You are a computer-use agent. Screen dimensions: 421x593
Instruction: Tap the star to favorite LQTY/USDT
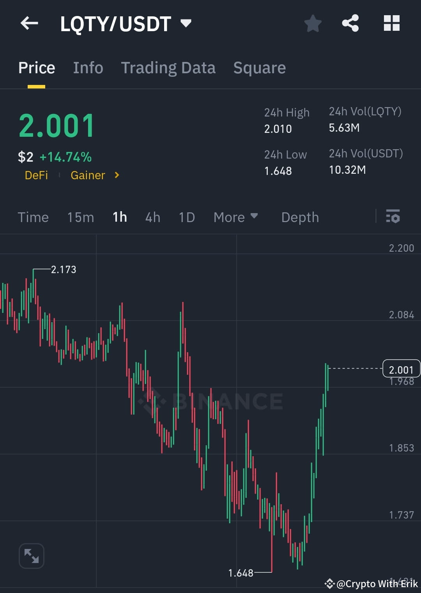[x=313, y=23]
